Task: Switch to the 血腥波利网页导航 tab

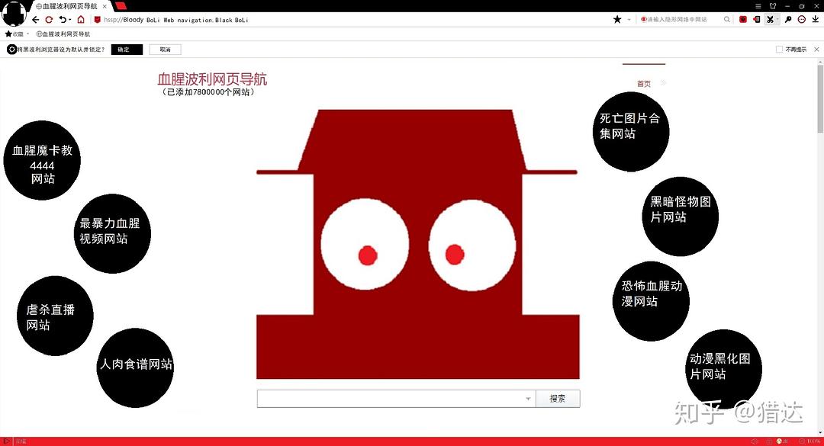Action: [67, 6]
